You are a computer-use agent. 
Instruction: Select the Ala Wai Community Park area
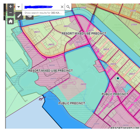(118, 27)
